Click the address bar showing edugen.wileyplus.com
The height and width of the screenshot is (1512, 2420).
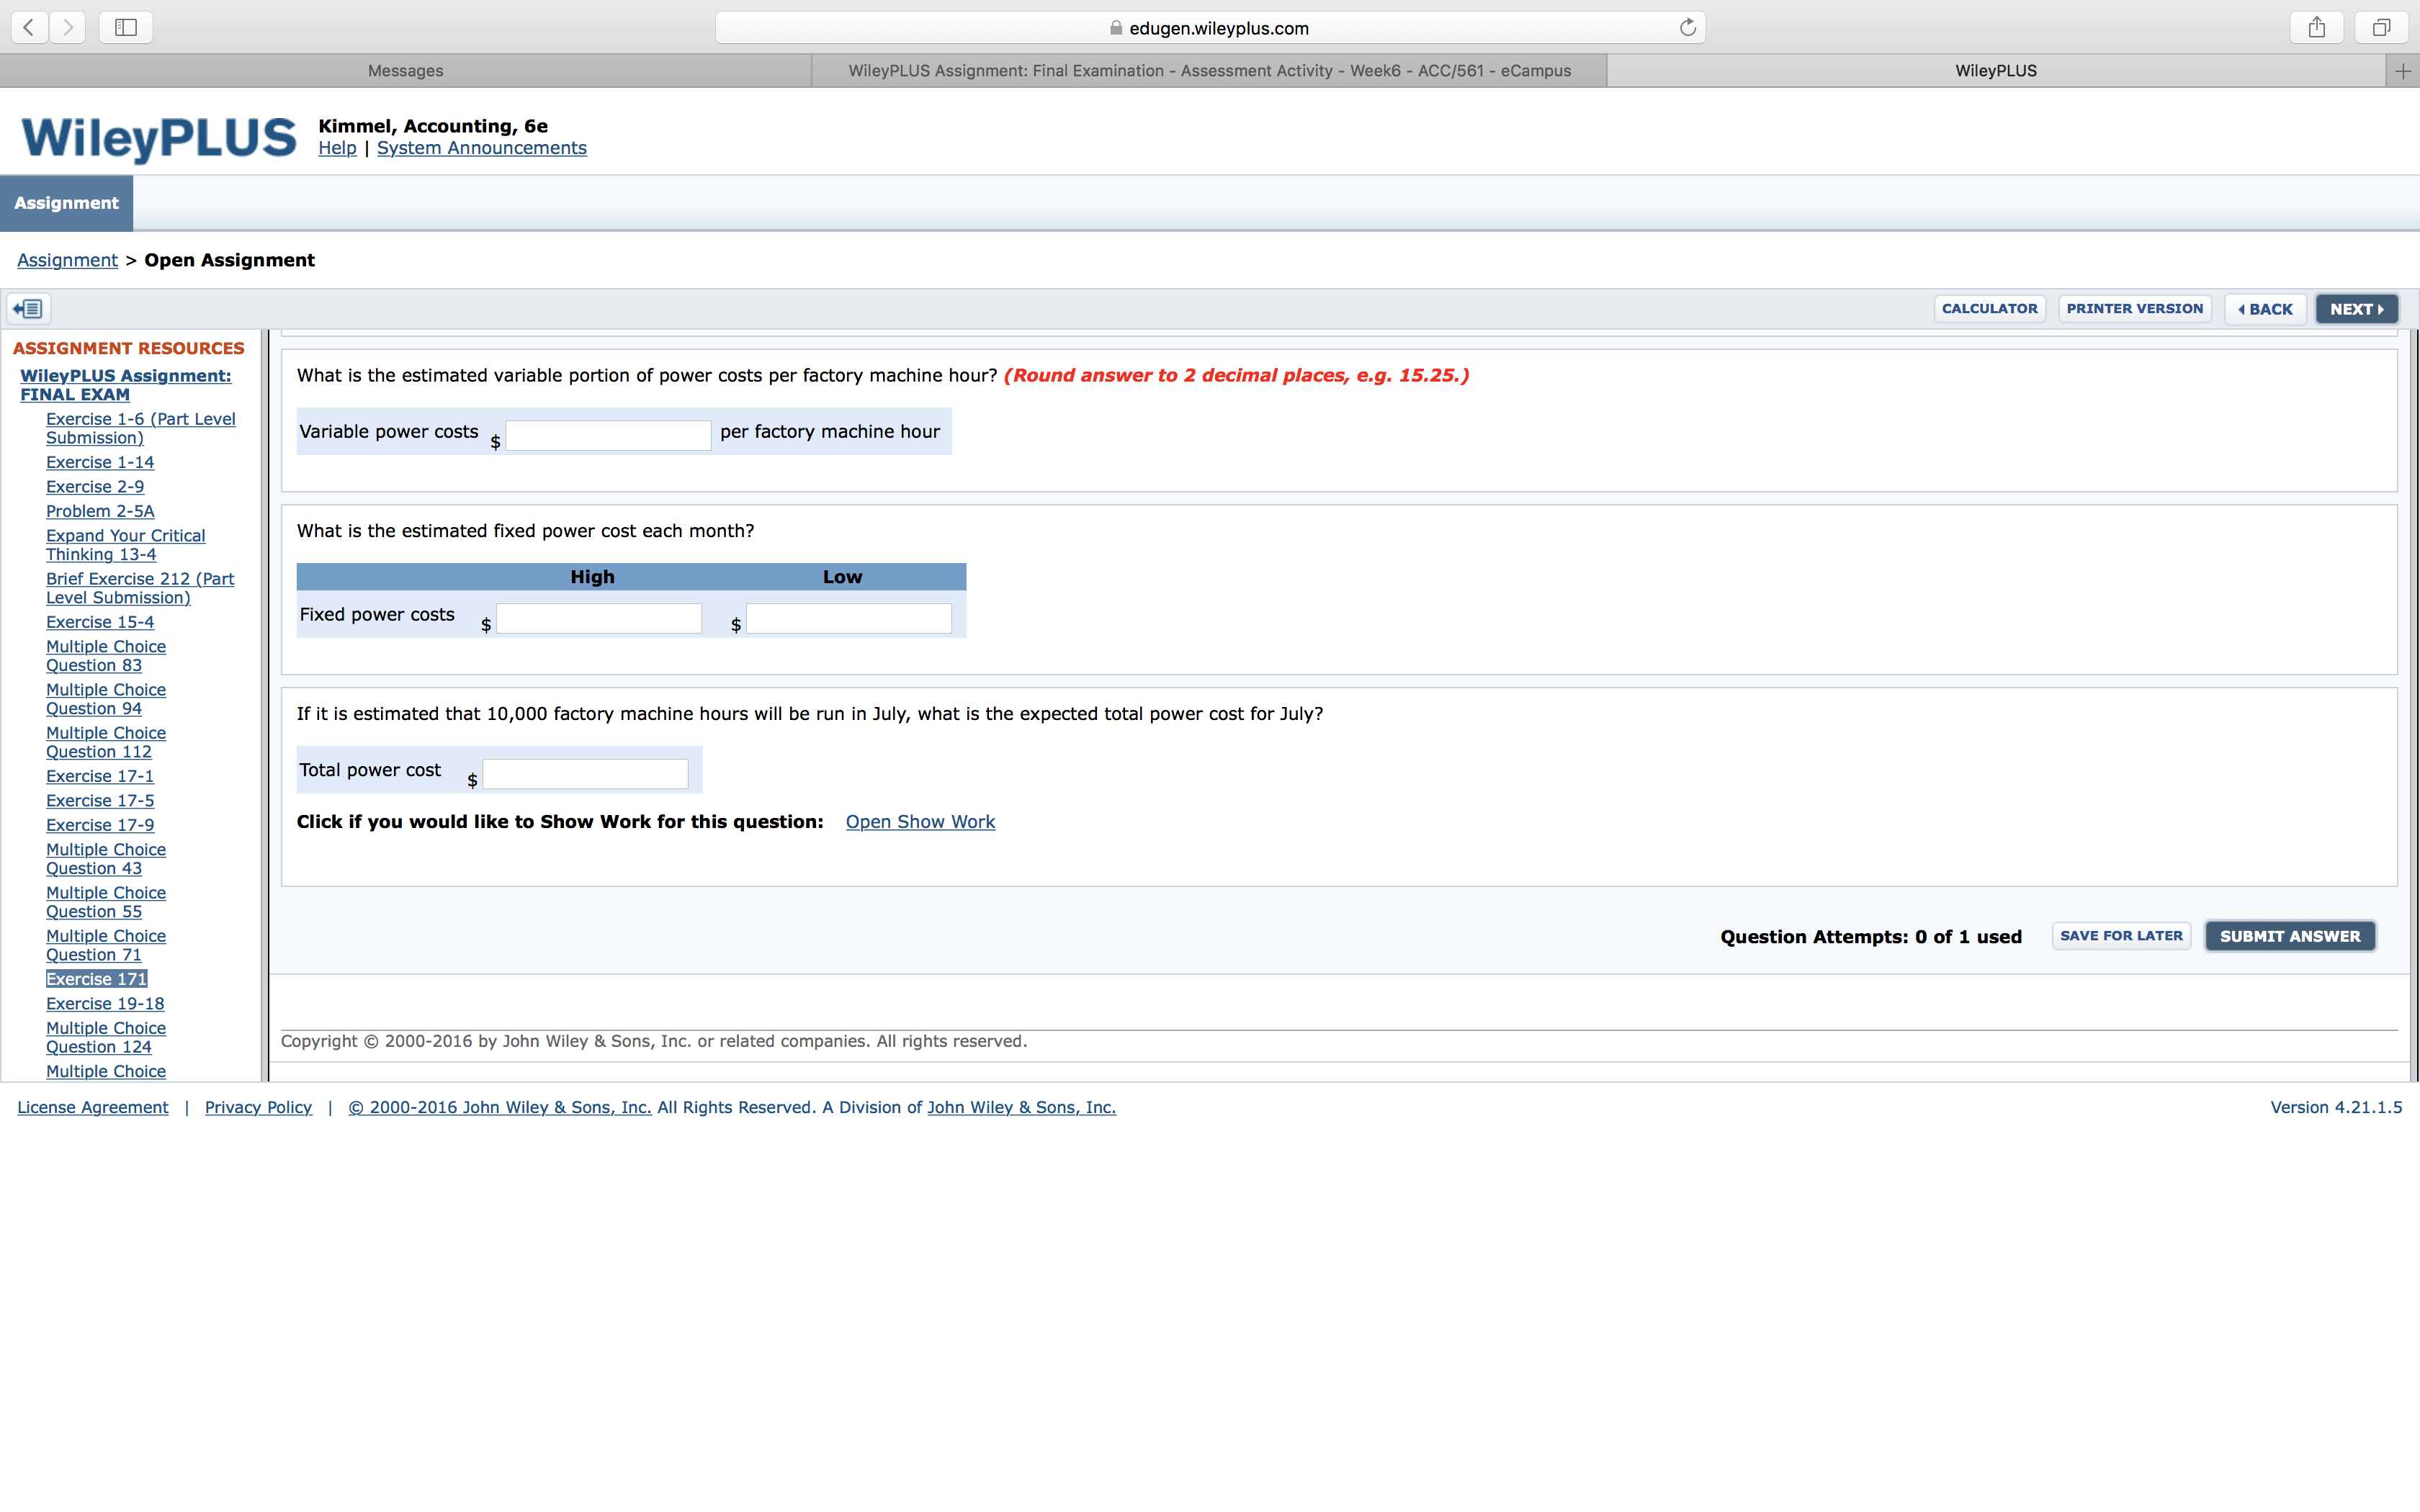click(x=1210, y=28)
